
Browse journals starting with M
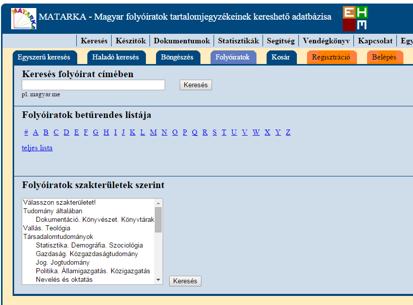tap(153, 132)
